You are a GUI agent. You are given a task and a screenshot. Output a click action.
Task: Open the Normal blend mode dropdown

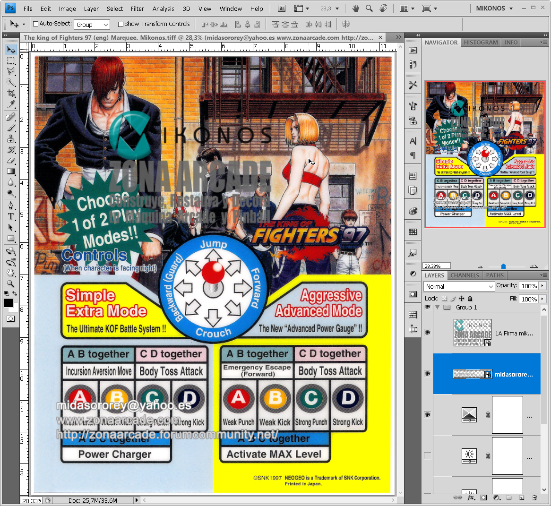point(459,286)
